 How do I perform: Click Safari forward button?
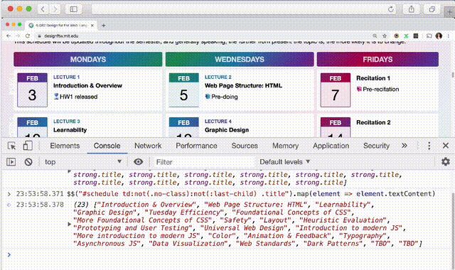55,9
